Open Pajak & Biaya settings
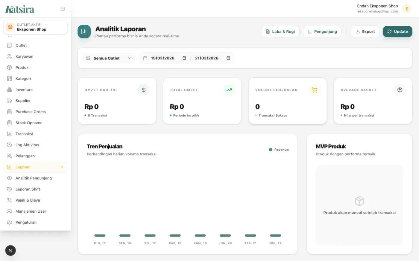The height and width of the screenshot is (261, 419). pyautogui.click(x=35, y=200)
